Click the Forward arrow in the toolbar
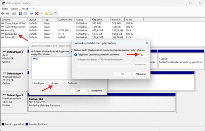Image resolution: width=205 pixels, height=131 pixels. (x=8, y=14)
